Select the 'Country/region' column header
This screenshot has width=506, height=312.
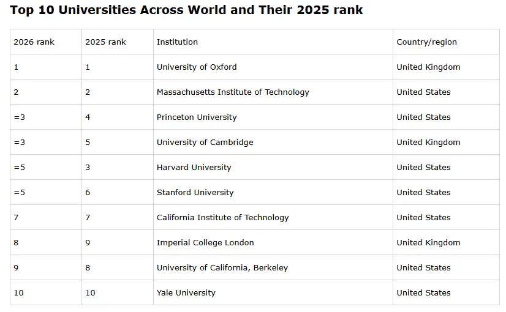point(426,42)
